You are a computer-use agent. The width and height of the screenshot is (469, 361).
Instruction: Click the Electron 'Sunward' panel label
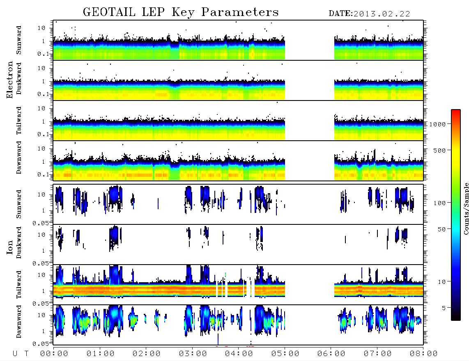[x=19, y=40]
